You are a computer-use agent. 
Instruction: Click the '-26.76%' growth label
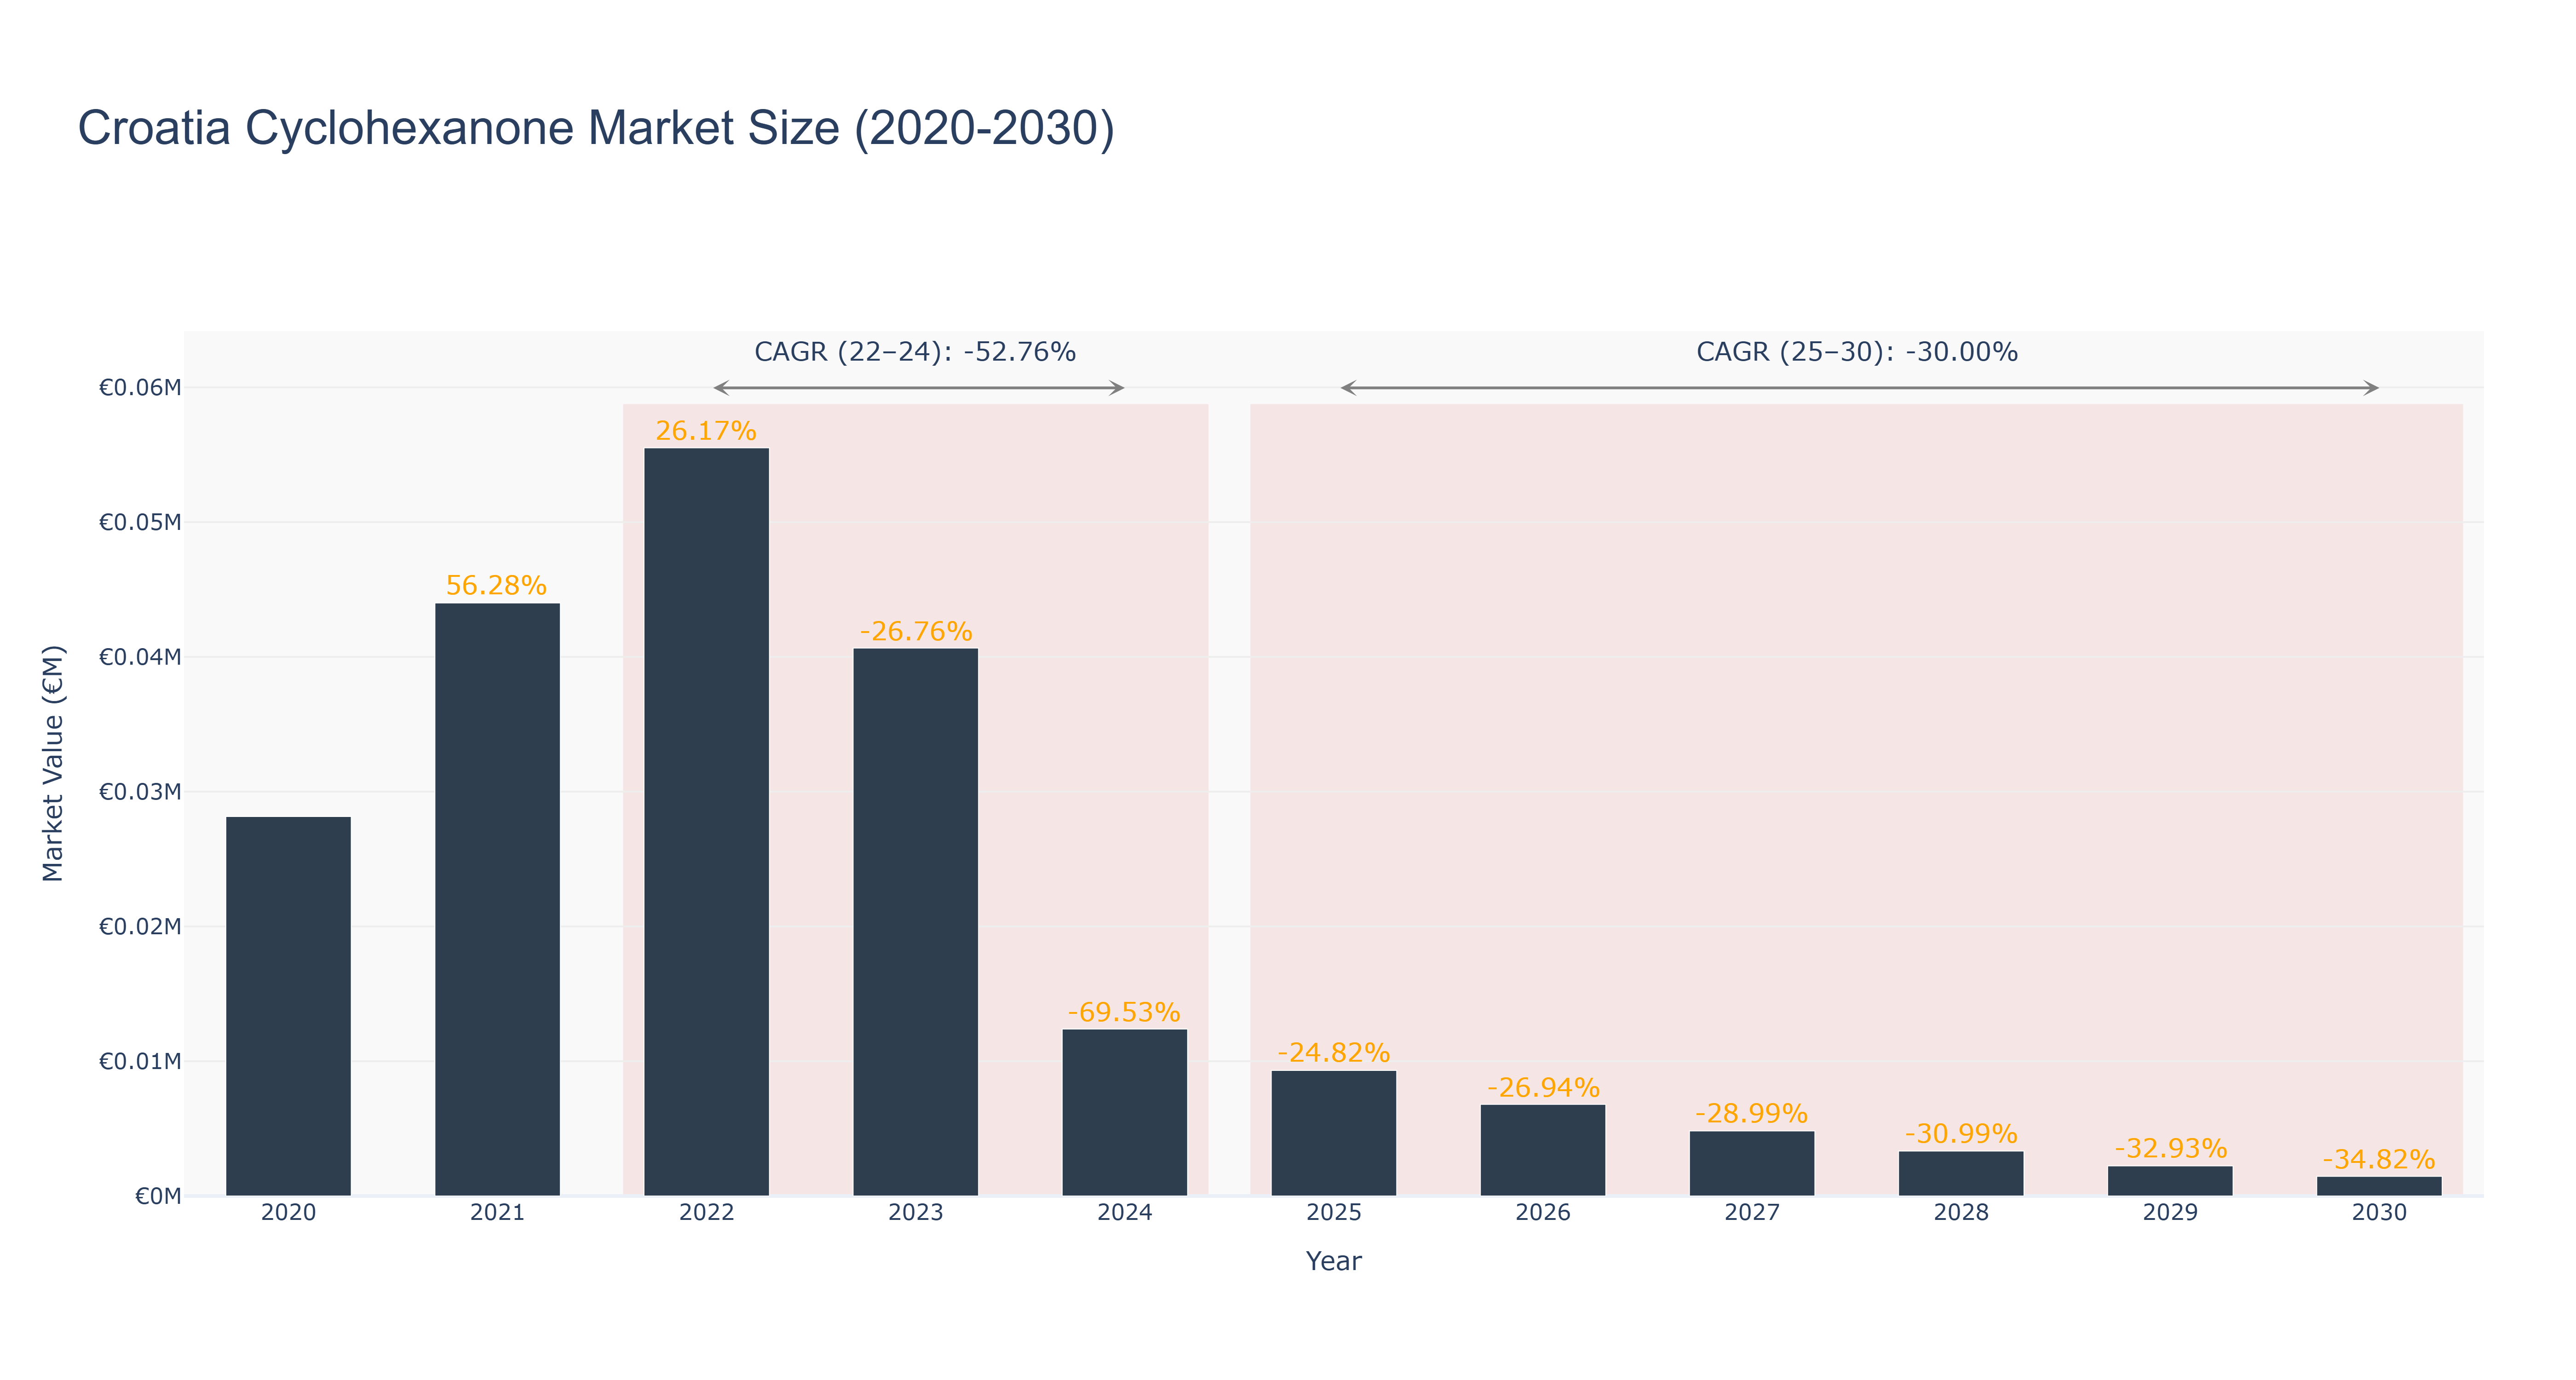tap(915, 631)
